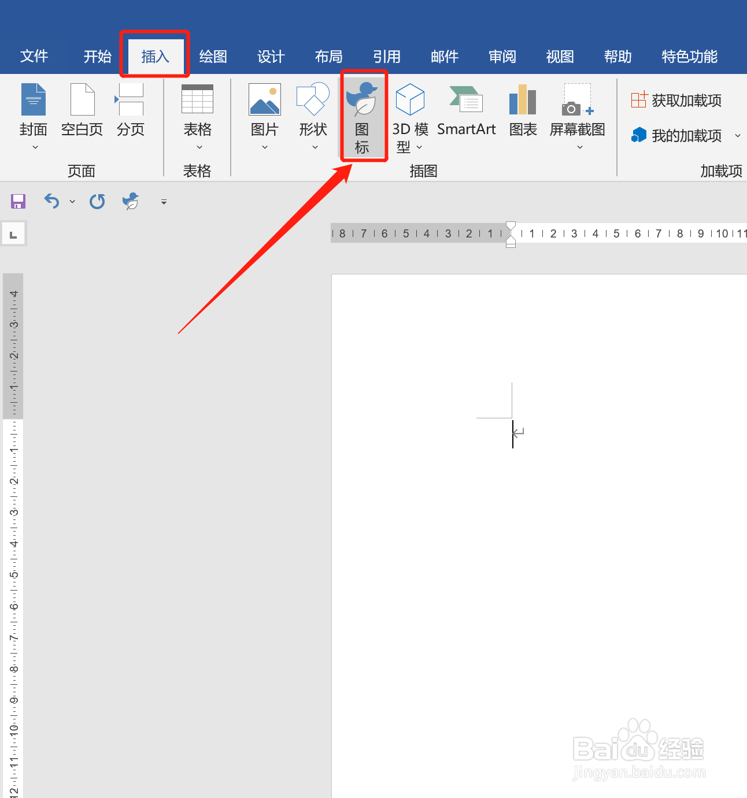Insert a SmartArt graphic
Screen dimensions: 747x798
pyautogui.click(x=467, y=111)
